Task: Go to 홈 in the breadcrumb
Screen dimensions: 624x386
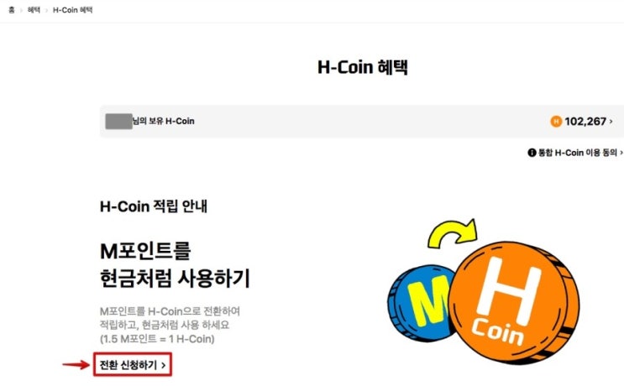Action: coord(12,10)
